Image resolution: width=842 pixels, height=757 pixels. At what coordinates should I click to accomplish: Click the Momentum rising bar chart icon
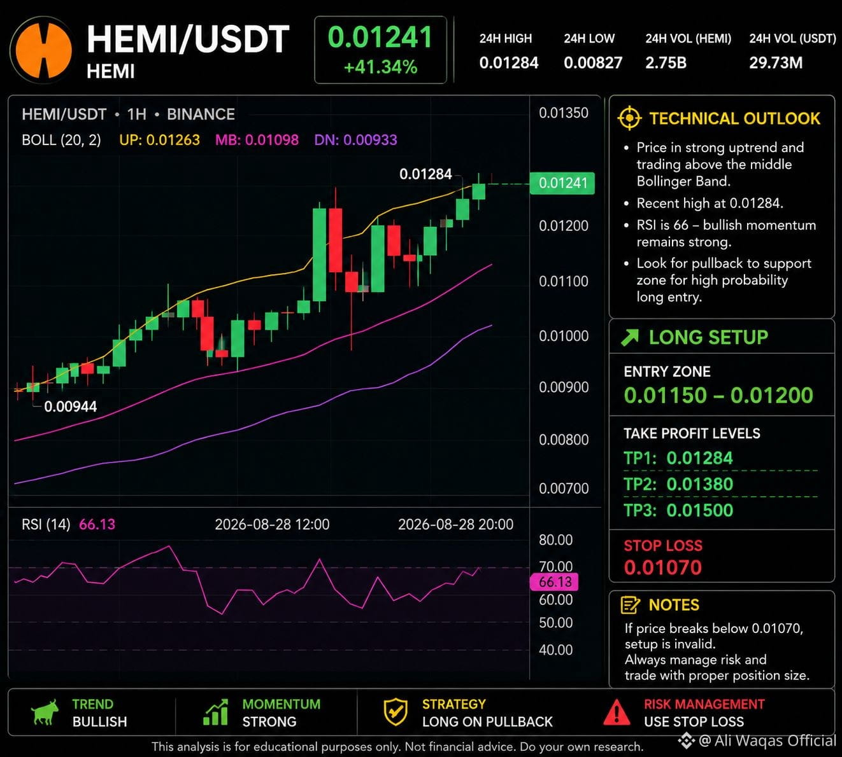click(x=215, y=712)
